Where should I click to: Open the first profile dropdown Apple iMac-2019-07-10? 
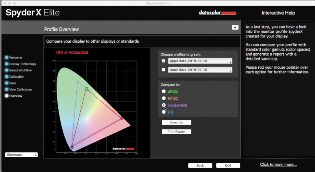point(200,61)
